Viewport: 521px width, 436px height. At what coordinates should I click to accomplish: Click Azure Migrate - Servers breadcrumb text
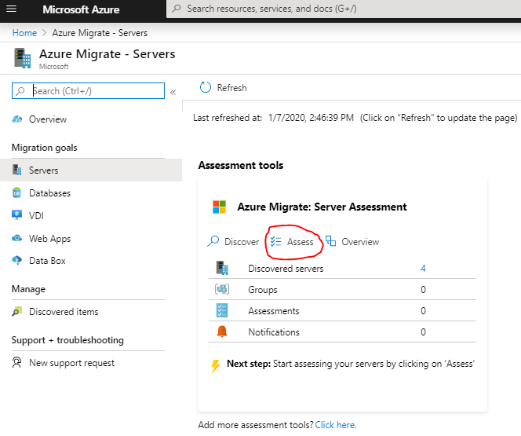tap(100, 33)
